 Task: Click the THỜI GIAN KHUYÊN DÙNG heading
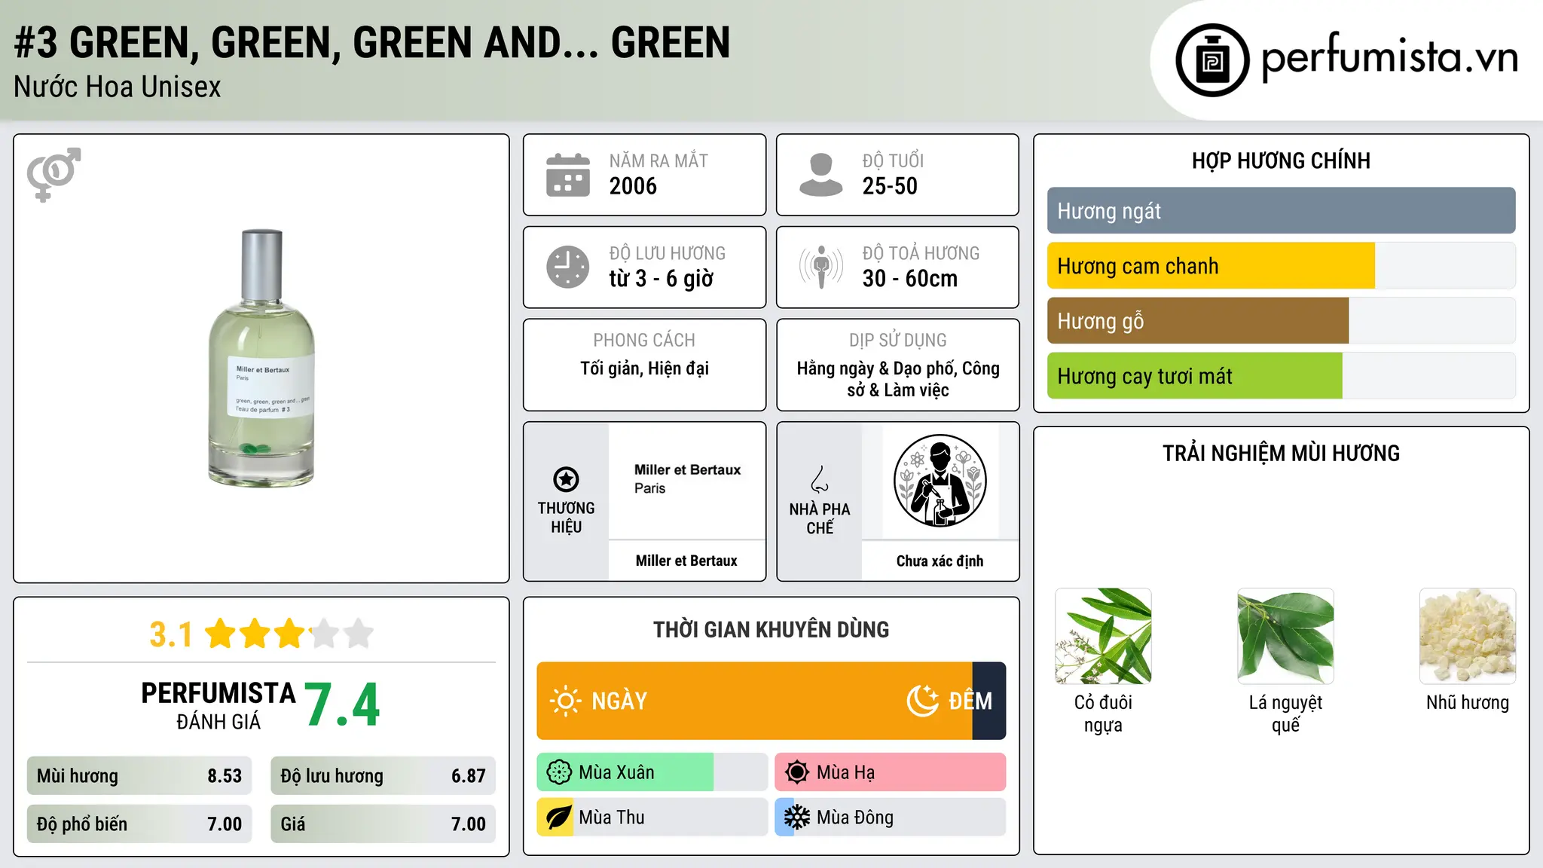771,629
